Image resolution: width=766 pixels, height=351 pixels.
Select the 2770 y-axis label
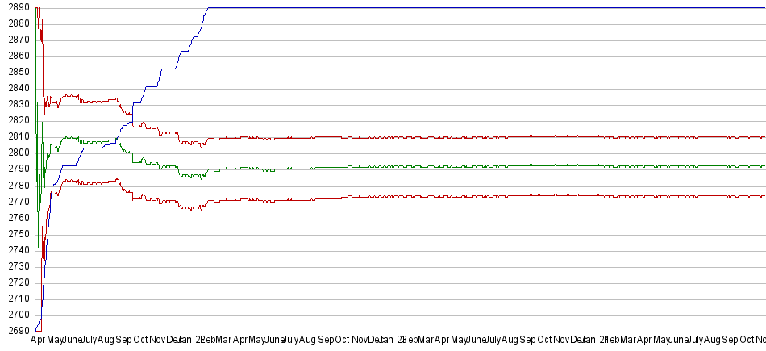tap(15, 202)
